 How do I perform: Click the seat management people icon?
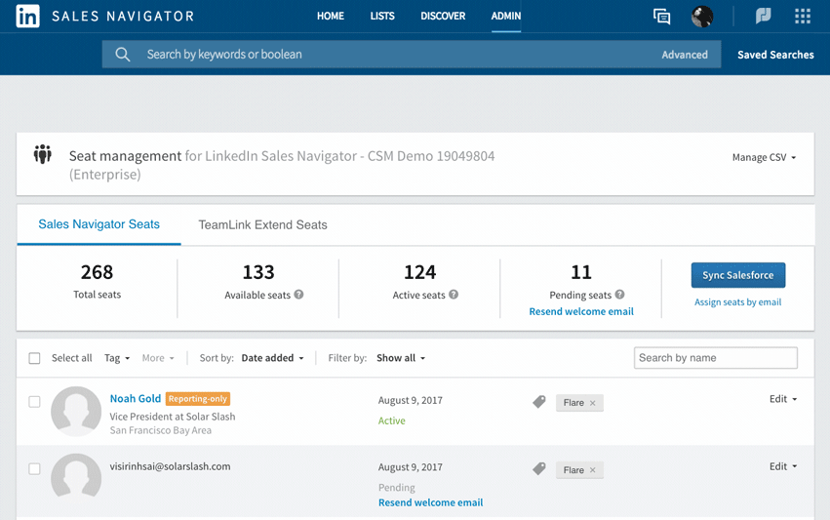(x=42, y=154)
